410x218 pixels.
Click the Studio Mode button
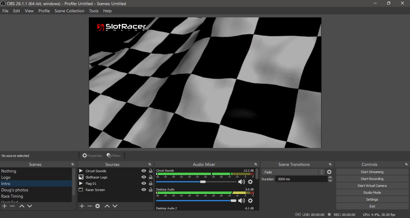click(372, 193)
